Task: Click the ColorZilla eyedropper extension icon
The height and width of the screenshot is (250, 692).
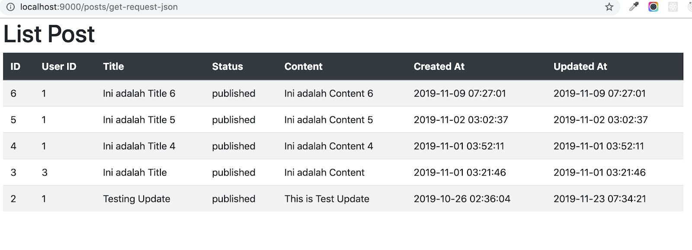Action: coord(634,7)
